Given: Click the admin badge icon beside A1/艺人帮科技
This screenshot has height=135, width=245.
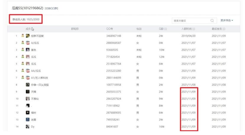Looking at the screenshot, I should (23, 78).
